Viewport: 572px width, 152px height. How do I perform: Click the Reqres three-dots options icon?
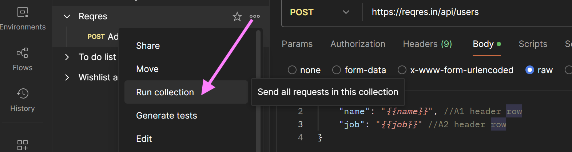point(255,16)
